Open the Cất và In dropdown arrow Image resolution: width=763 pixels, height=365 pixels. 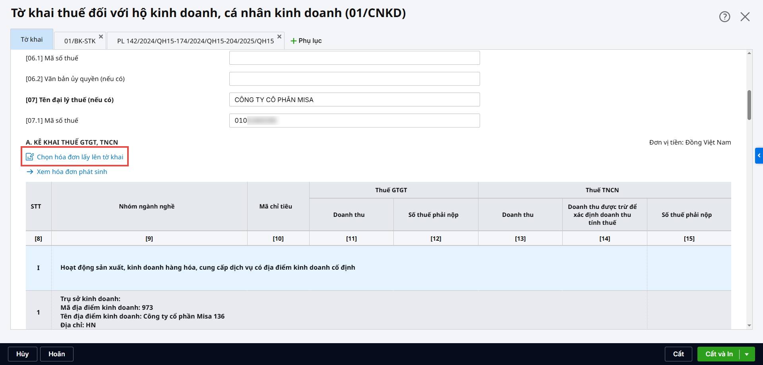coord(747,354)
